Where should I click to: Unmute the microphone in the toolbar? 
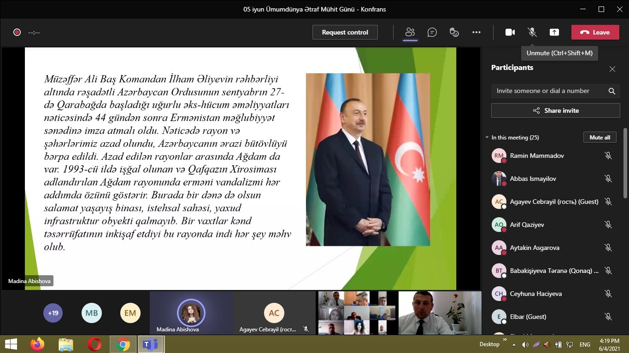click(x=532, y=32)
